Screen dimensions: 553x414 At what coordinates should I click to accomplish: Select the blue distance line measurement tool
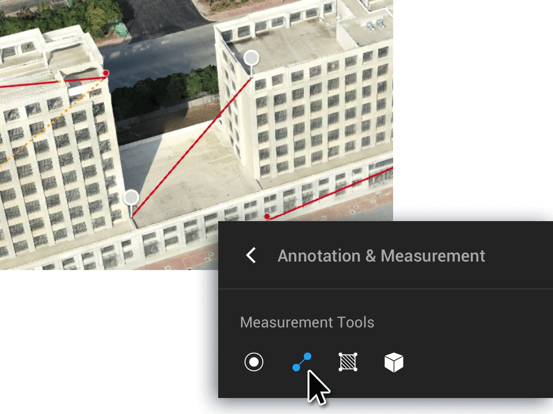(302, 362)
